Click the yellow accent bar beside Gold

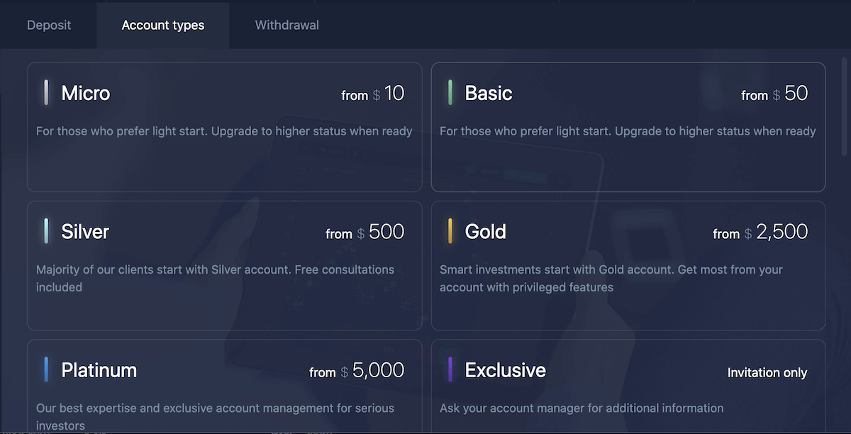pyautogui.click(x=452, y=231)
